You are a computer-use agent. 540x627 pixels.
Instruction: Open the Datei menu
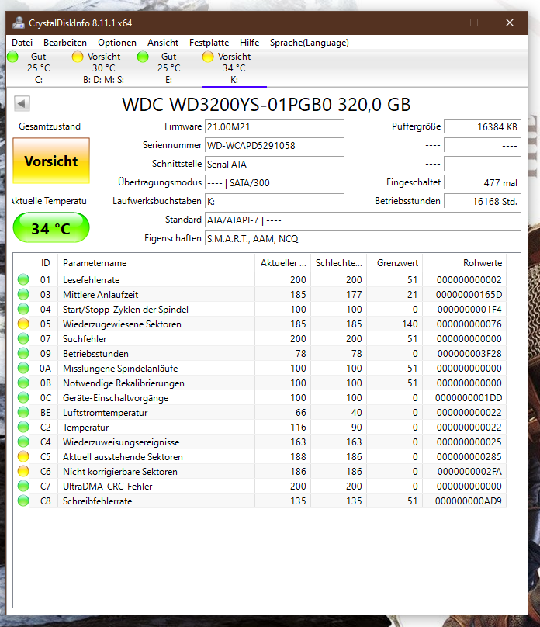click(22, 43)
